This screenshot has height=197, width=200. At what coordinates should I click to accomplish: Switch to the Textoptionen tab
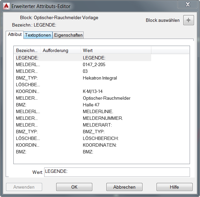[x=38, y=35]
